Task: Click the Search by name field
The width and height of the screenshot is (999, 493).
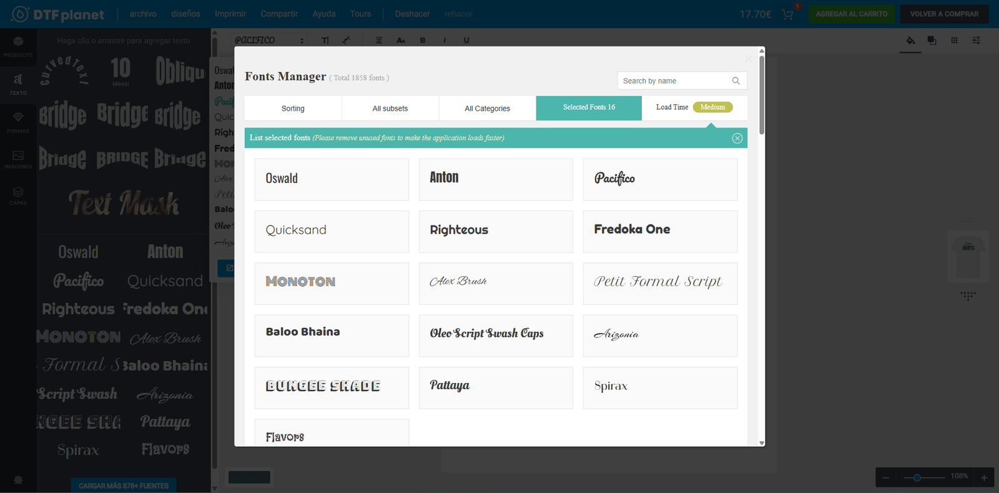Action: 673,81
